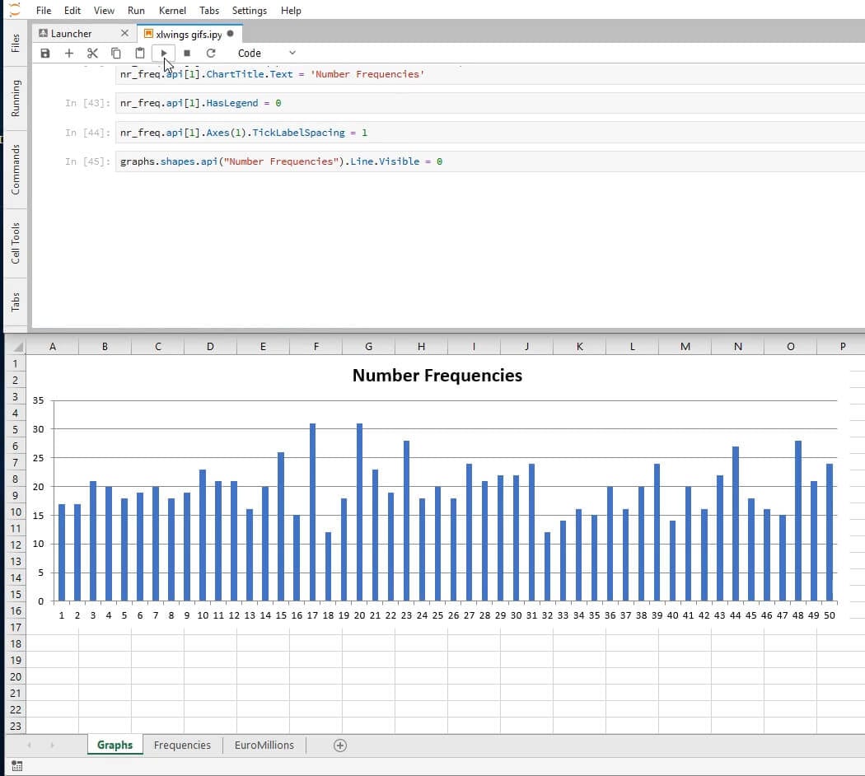This screenshot has width=865, height=776.
Task: Restart the kernel with refresh icon
Action: (x=211, y=54)
